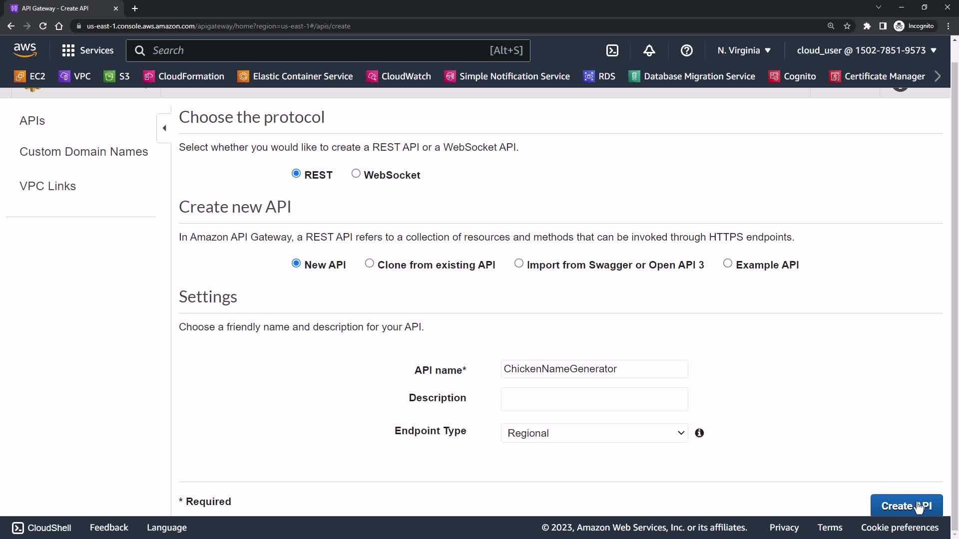The image size is (959, 539).
Task: Open EC2 shortcut in favorites bar
Action: pos(30,76)
